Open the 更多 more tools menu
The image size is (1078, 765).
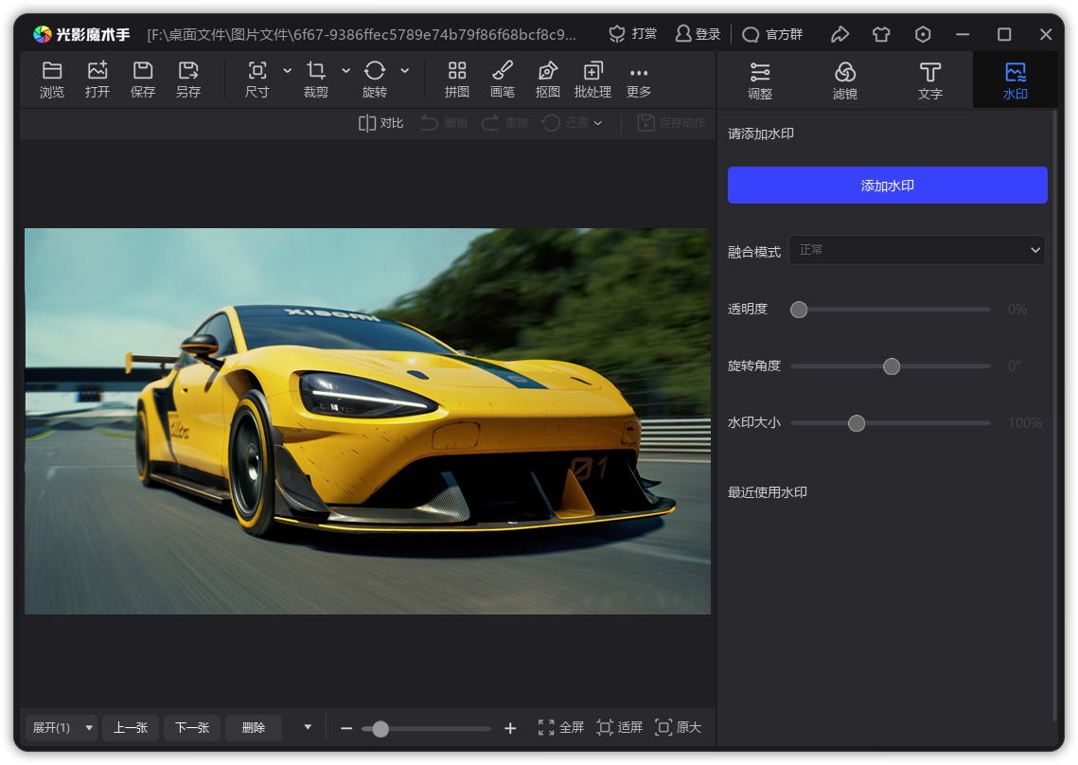coord(639,80)
